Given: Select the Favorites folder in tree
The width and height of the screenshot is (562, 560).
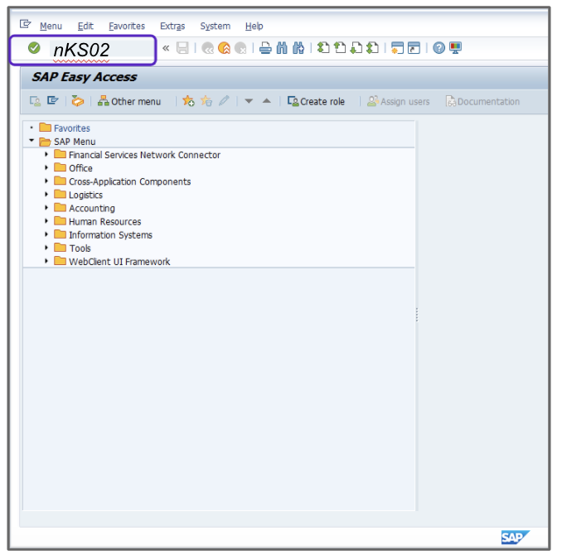Looking at the screenshot, I should (71, 128).
